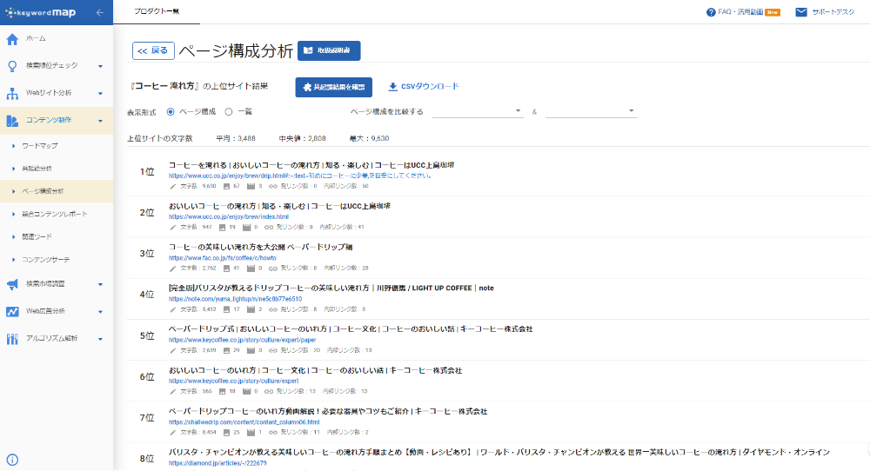870x471 pixels.
Task: Click the image count icon in rank 7 row
Action: [226, 432]
